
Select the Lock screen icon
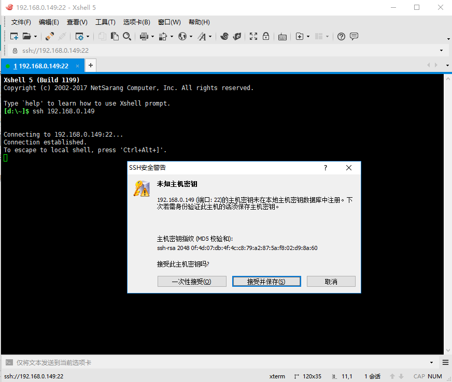(266, 37)
